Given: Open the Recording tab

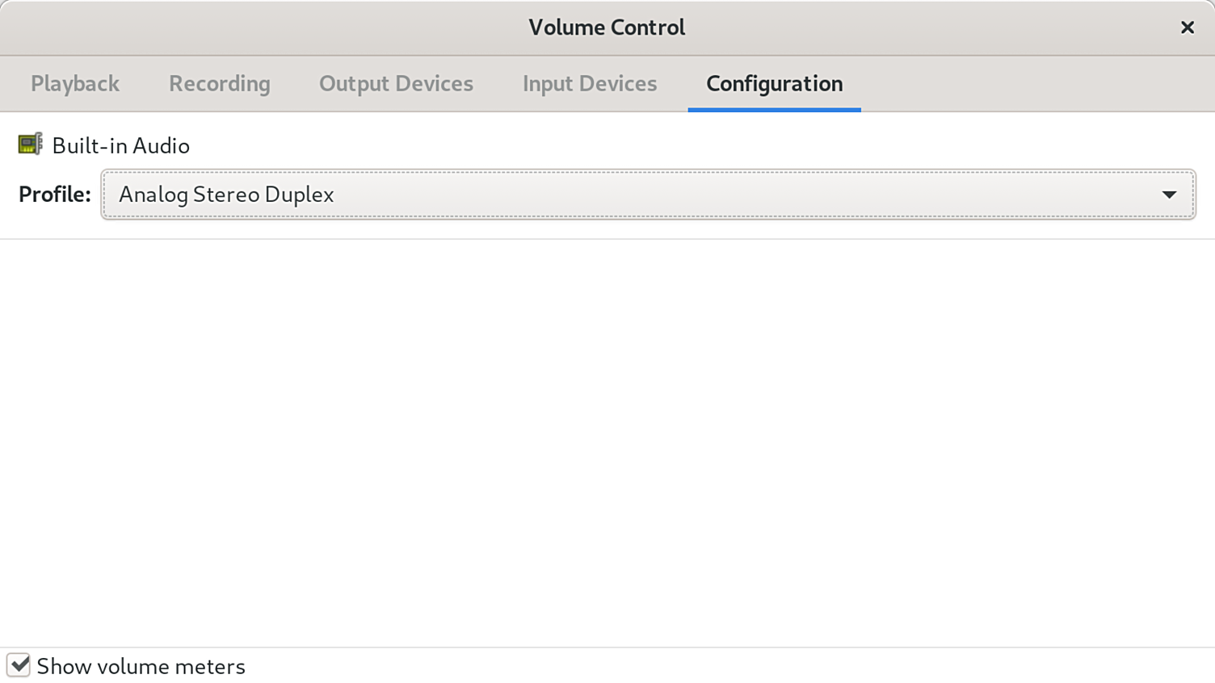Looking at the screenshot, I should pyautogui.click(x=219, y=84).
